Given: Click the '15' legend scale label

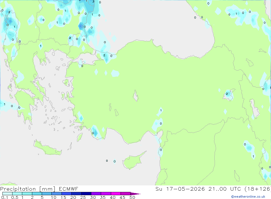Looking at the screenshot, I should point(63,197).
